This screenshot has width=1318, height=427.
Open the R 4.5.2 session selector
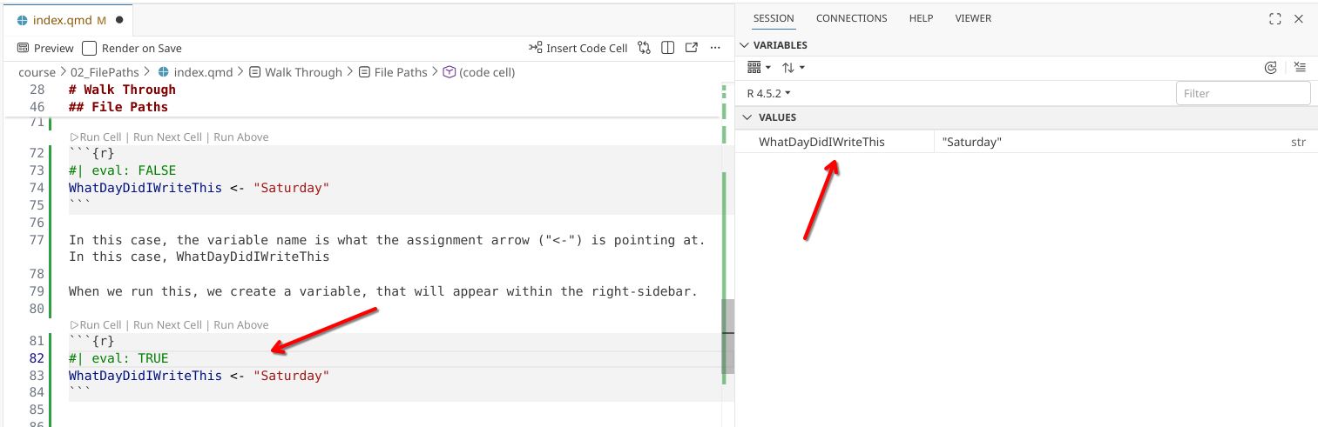768,93
